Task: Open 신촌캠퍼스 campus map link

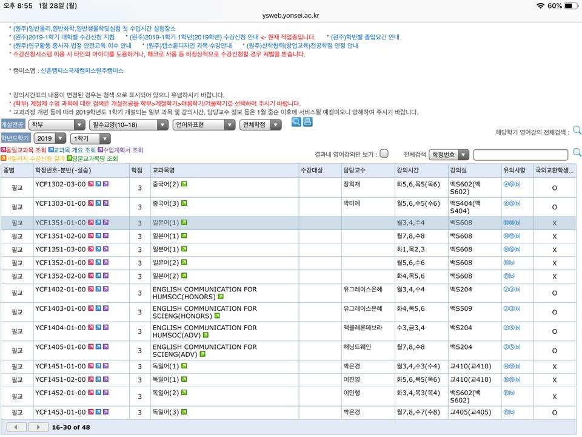Action: 55,70
